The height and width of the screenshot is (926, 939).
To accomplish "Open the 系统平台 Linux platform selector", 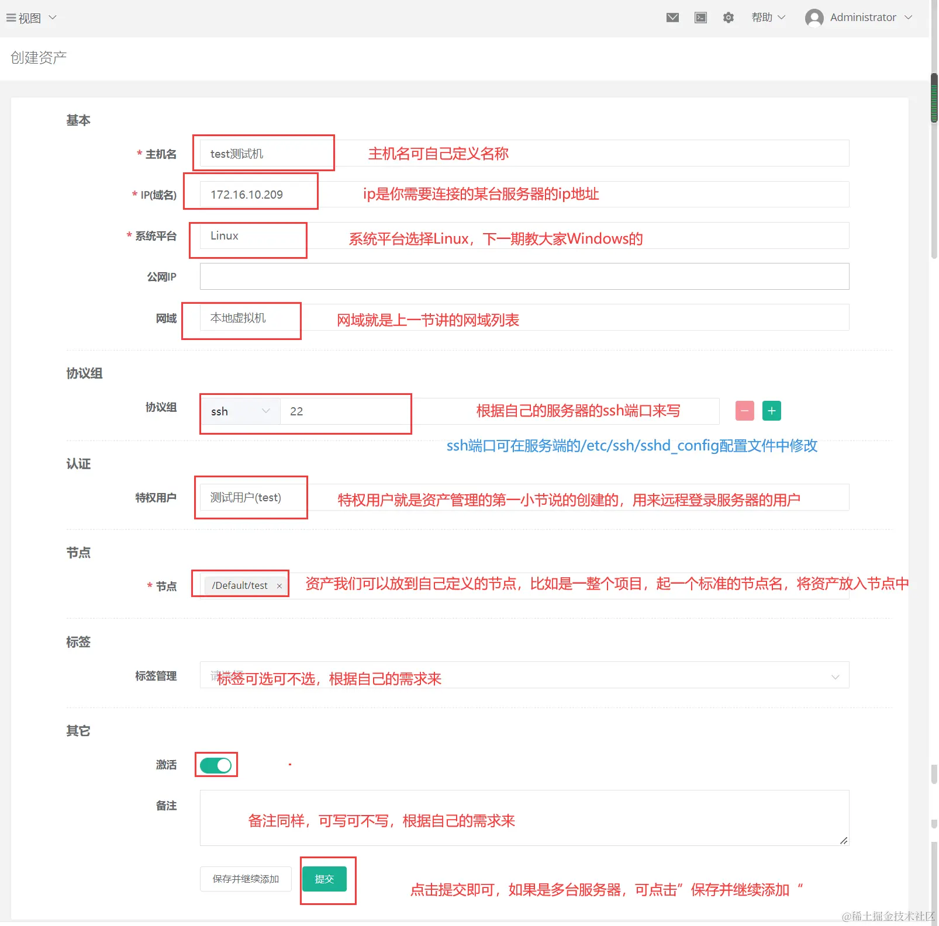I will pos(524,235).
